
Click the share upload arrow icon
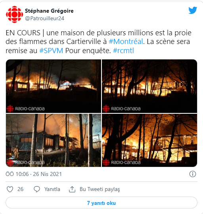(x=72, y=189)
